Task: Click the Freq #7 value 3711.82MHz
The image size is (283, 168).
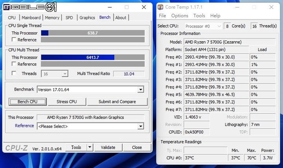Action: coord(216,109)
